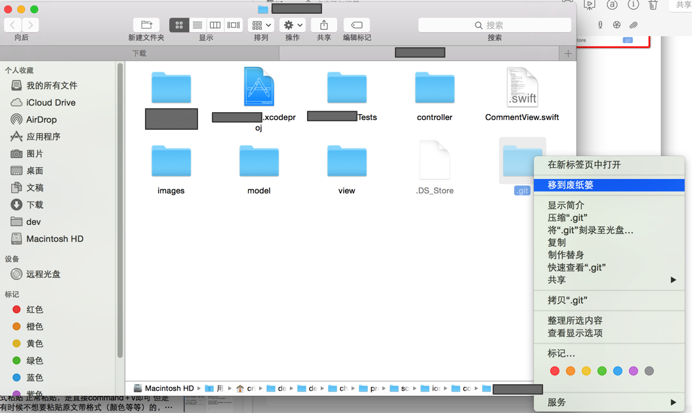The height and width of the screenshot is (413, 692).
Task: Apply purple tag in context menu
Action: [634, 371]
